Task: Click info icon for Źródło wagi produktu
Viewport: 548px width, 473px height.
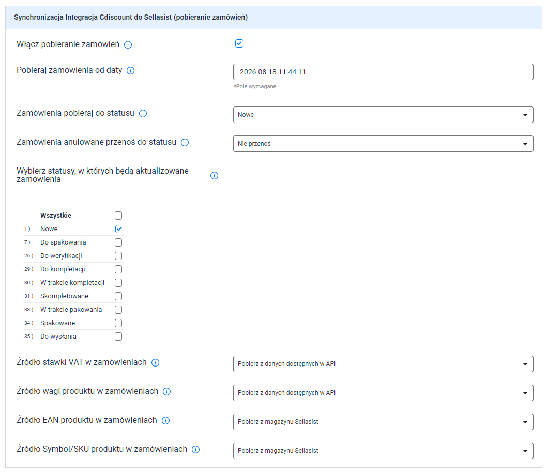Action: click(166, 392)
